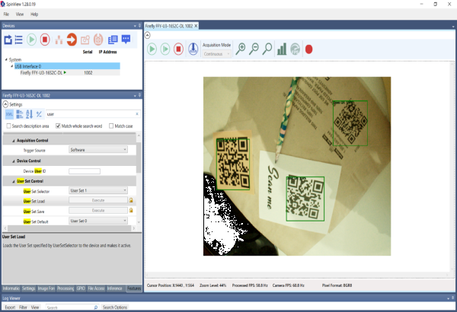Close the Firefly FFY-U3-16S2C-DL 1002 tab
457x312 pixels.
click(196, 26)
